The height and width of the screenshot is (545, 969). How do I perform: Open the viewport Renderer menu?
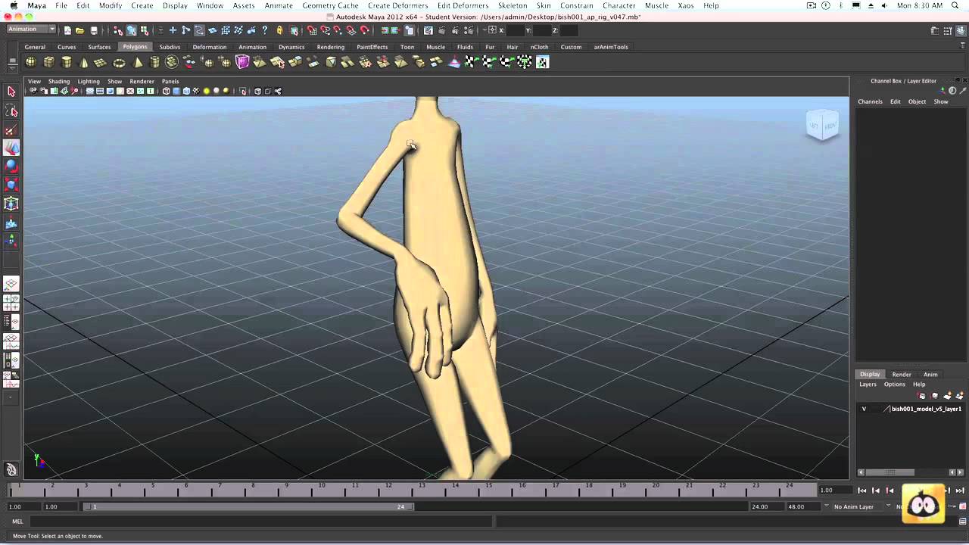pos(142,81)
